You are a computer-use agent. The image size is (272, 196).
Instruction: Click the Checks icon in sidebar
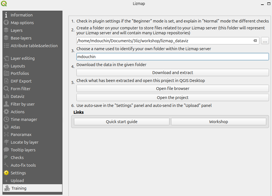pos(6,157)
